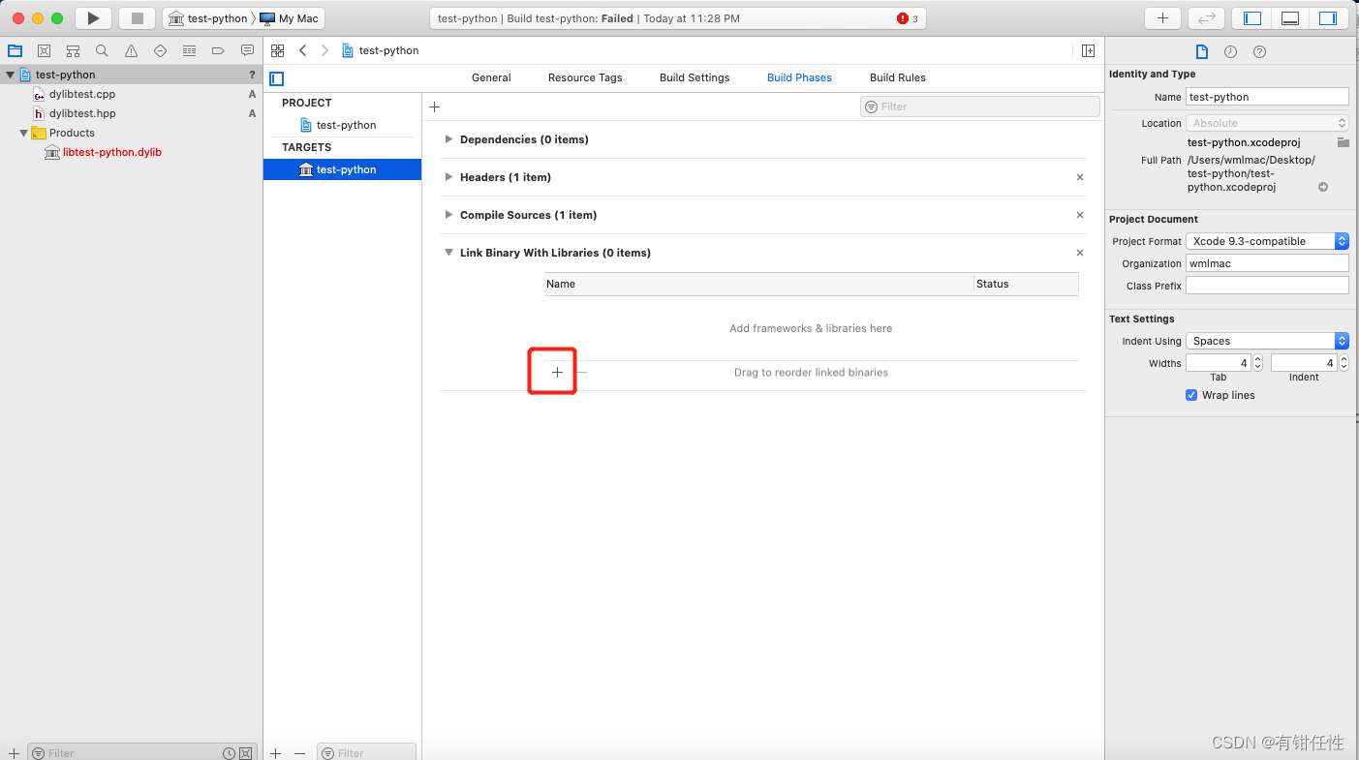Add an editor pane with the split icon
The height and width of the screenshot is (760, 1359).
pyautogui.click(x=1088, y=50)
